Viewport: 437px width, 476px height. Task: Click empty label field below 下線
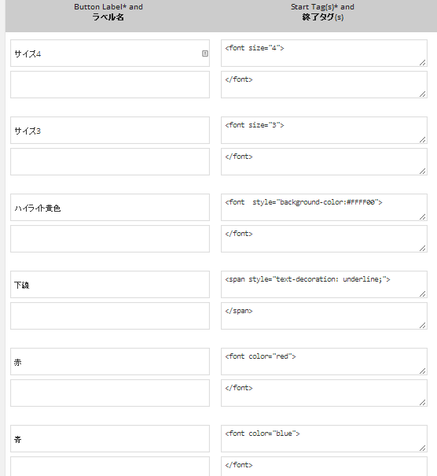point(110,316)
